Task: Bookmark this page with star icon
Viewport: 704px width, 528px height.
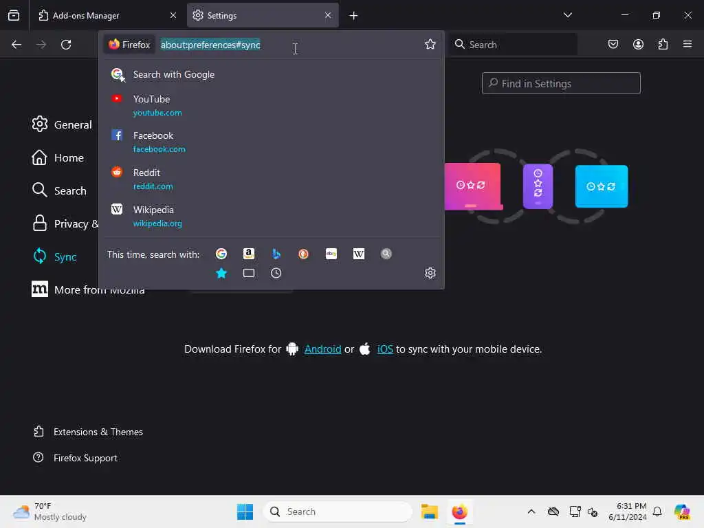Action: tap(430, 44)
